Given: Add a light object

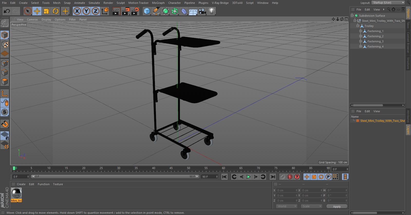Looking at the screenshot, I should point(212,11).
